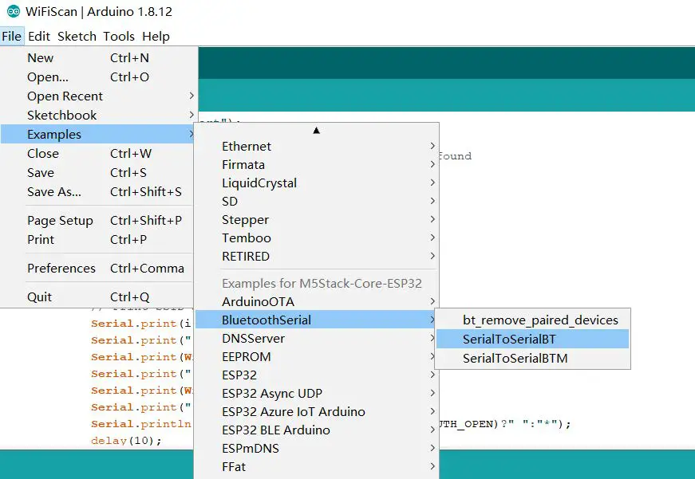Expand the FFat examples submenu
The width and height of the screenshot is (695, 479).
(x=317, y=467)
